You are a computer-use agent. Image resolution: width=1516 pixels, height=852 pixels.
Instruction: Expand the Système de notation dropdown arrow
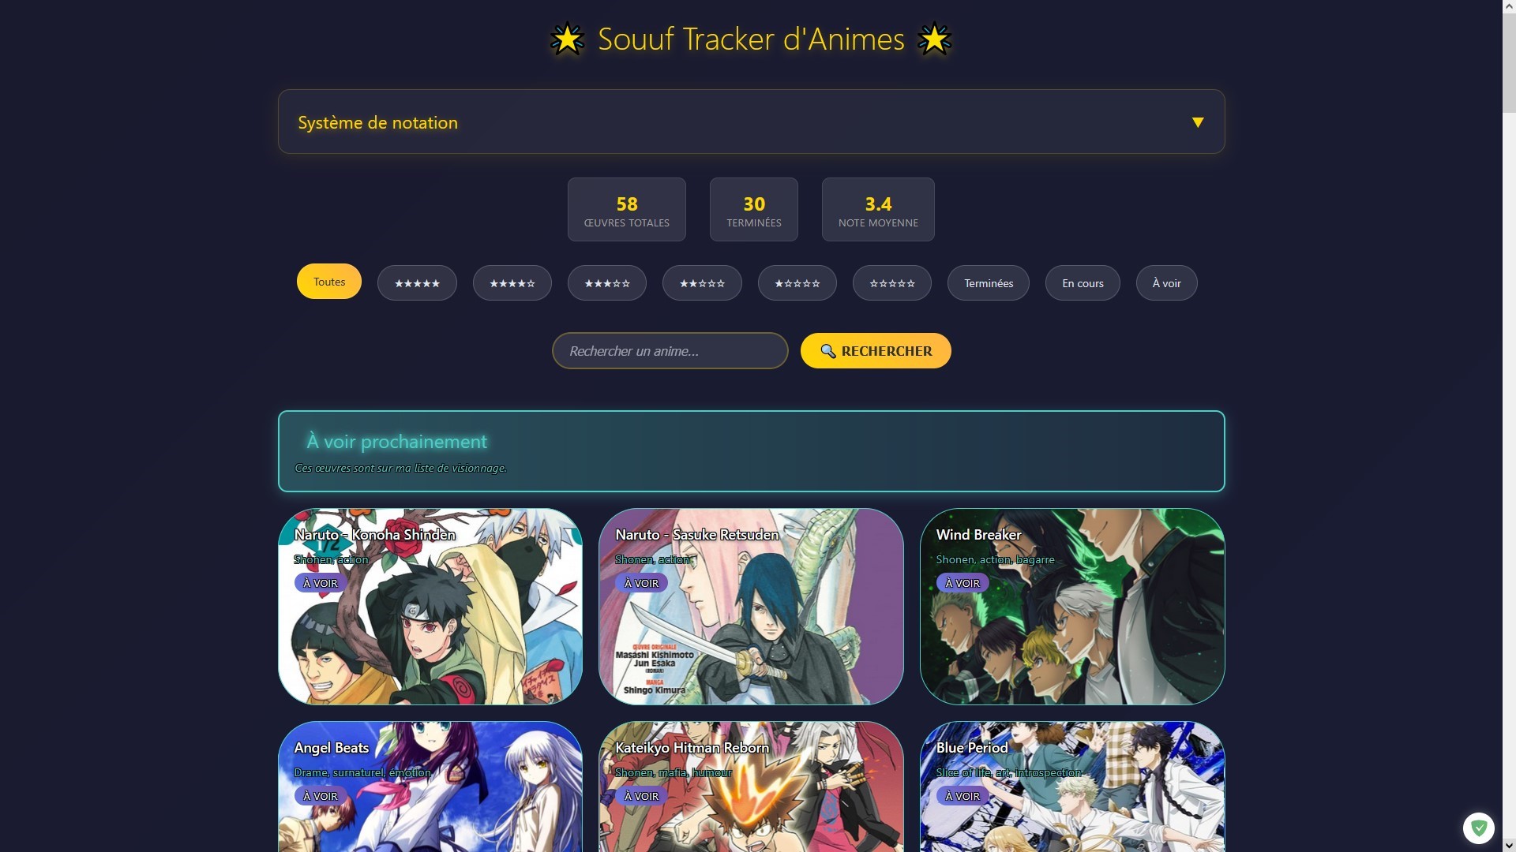click(x=1197, y=122)
